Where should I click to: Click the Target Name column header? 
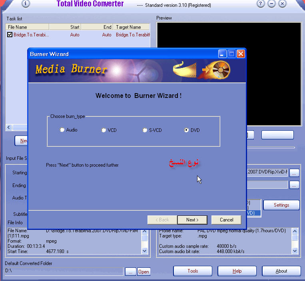pyautogui.click(x=132, y=27)
